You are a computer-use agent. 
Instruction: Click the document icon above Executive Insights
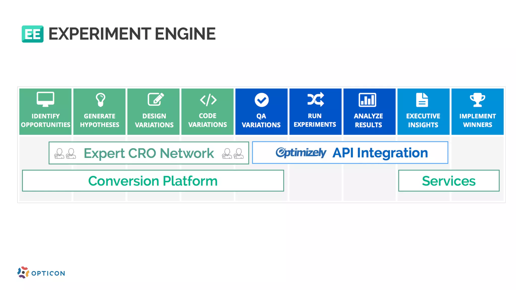tap(422, 100)
